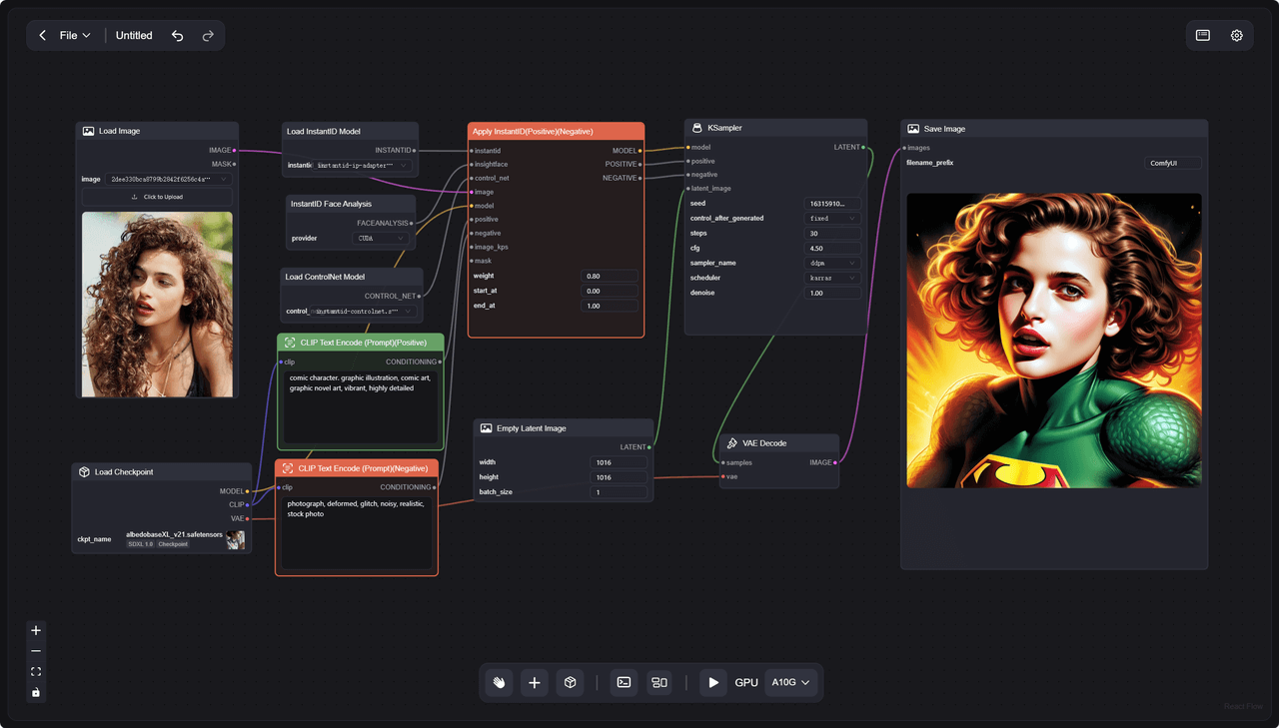
Task: Click the Load ControlNet Model node title
Action: [x=325, y=277]
